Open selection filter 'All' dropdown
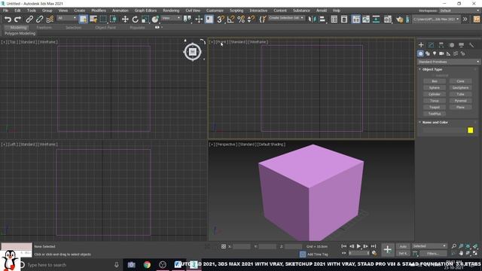The width and height of the screenshot is (482, 271). click(x=67, y=18)
